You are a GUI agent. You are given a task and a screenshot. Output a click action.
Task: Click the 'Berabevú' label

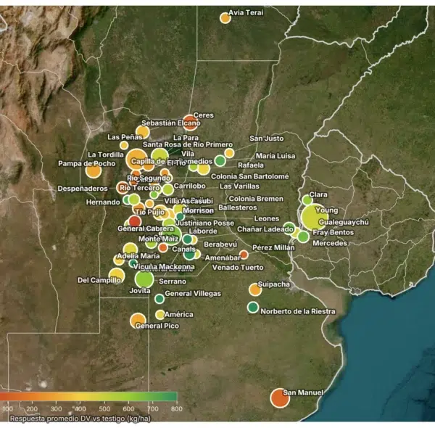pos(220,244)
